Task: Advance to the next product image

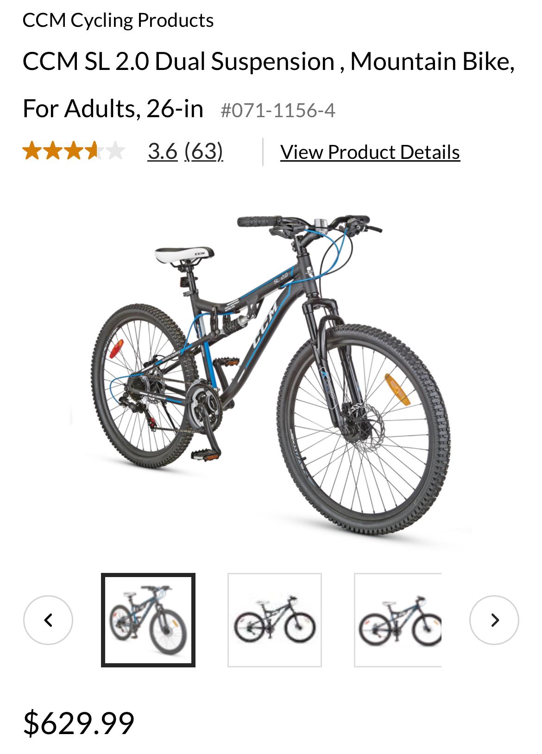Action: [x=494, y=620]
